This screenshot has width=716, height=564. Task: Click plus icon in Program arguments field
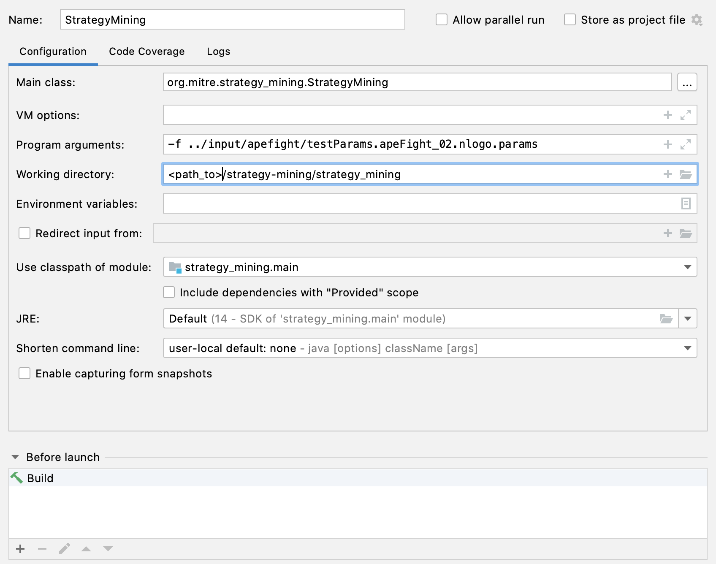tap(667, 144)
